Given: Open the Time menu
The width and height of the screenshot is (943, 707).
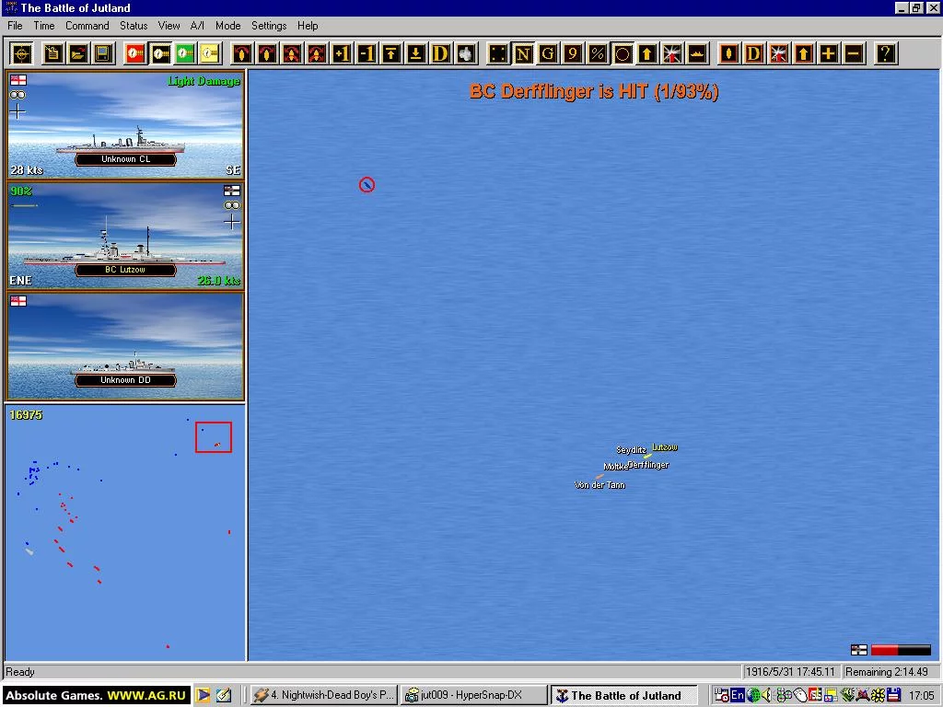Looking at the screenshot, I should pos(44,25).
